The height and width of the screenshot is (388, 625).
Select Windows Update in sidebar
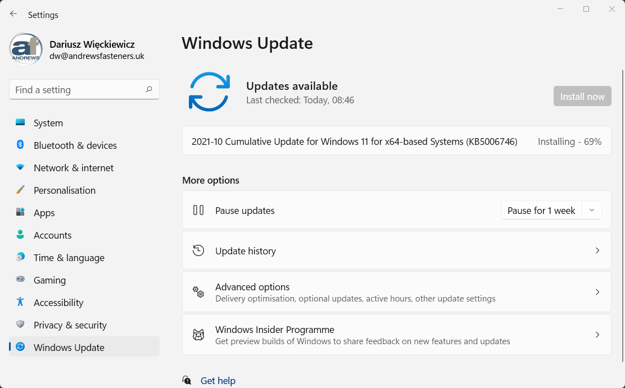(x=84, y=348)
